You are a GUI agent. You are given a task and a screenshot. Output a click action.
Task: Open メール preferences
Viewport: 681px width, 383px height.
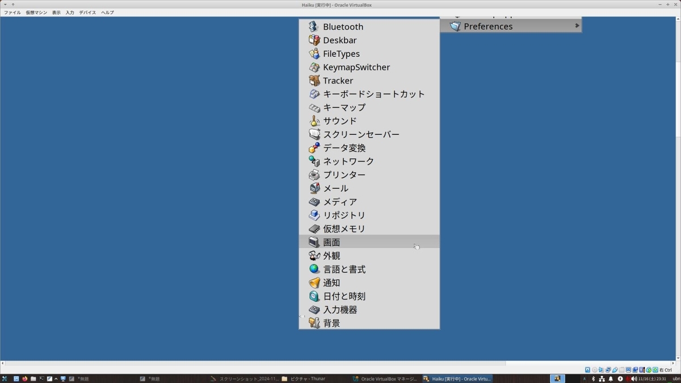point(369,188)
